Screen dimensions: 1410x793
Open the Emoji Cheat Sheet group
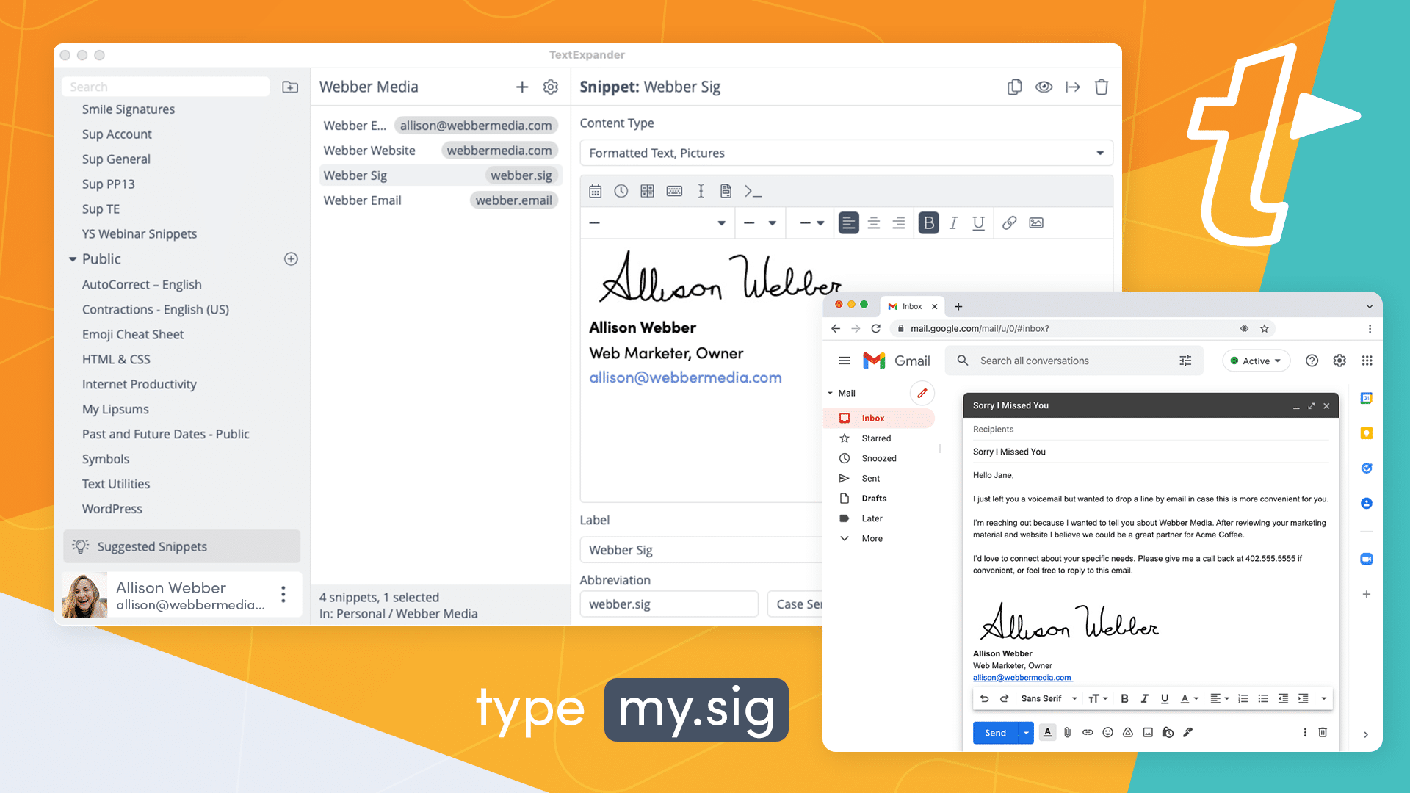[x=133, y=335]
